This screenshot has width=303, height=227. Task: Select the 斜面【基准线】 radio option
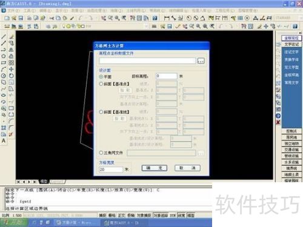[101, 112]
